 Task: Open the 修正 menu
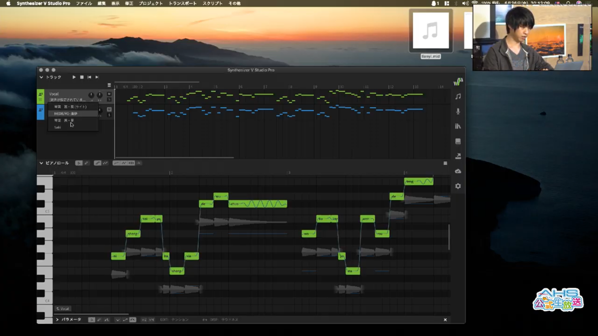tap(129, 3)
